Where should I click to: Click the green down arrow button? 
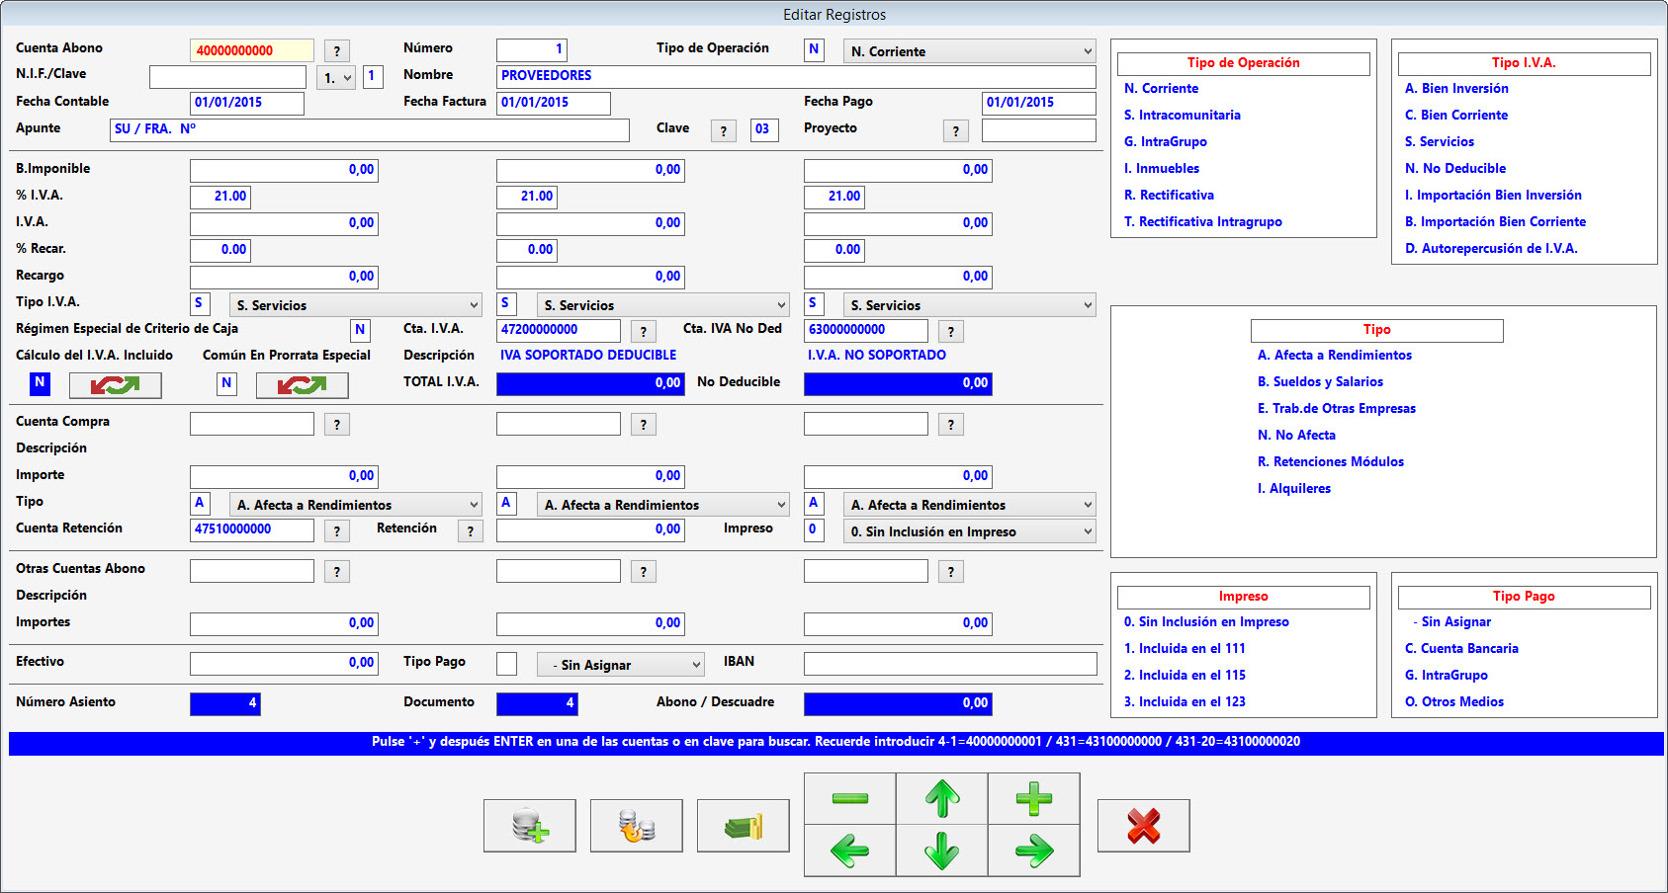point(942,851)
